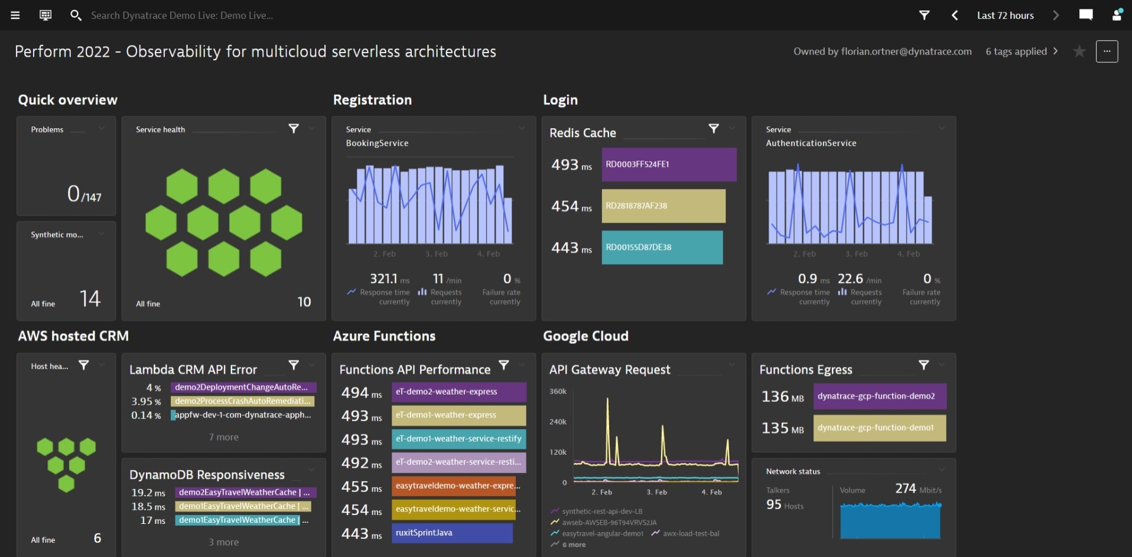Select dynatrace-gcp-function-demo1 bar
The height and width of the screenshot is (557, 1132).
[880, 428]
